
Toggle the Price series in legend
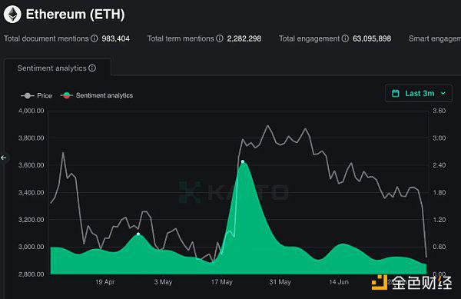coord(36,95)
